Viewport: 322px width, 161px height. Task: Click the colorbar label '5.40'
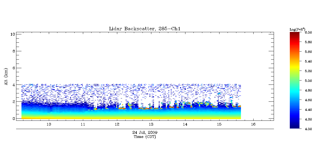[308, 61]
